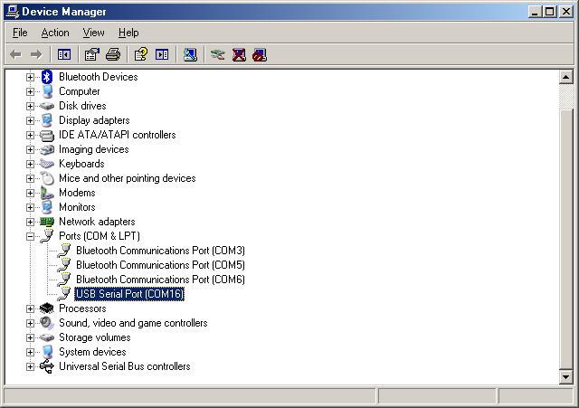
Task: Click the Network adapters card icon
Action: pyautogui.click(x=46, y=222)
